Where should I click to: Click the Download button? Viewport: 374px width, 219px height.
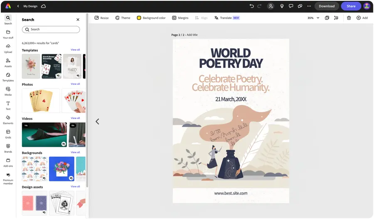point(327,6)
